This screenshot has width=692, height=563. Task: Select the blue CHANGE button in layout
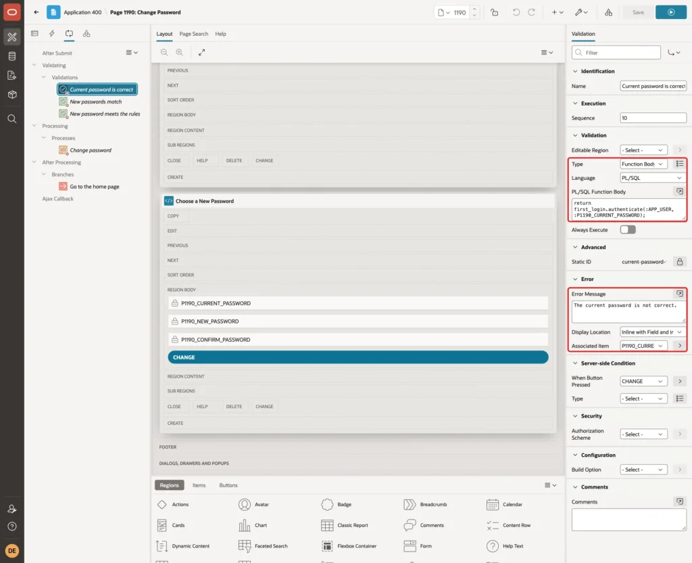coord(358,357)
